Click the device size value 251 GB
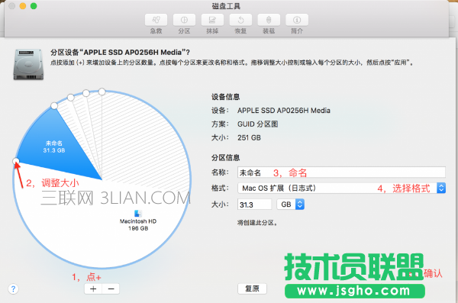 click(249, 137)
